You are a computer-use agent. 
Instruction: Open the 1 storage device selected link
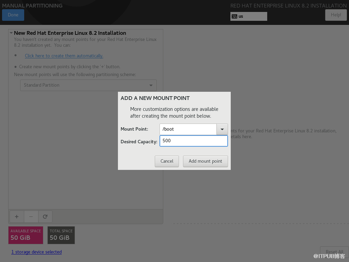37,252
